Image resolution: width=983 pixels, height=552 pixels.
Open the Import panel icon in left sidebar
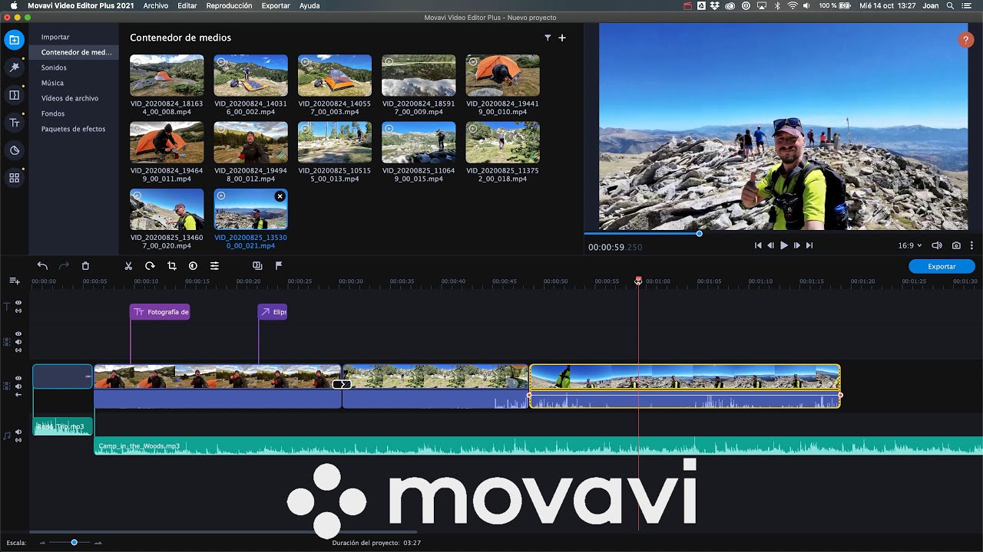[14, 40]
